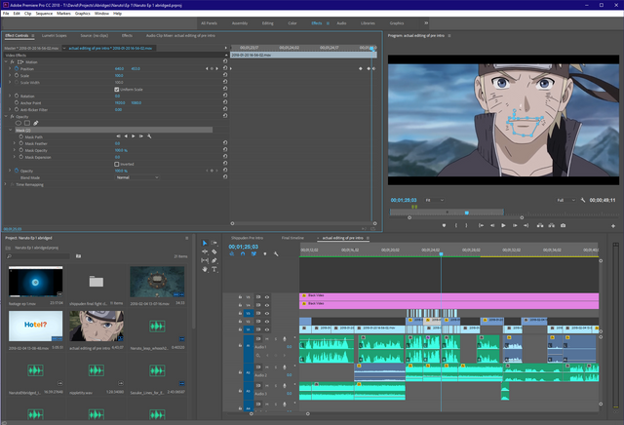Switch to Final timeline sequence tab
The width and height of the screenshot is (624, 425).
click(x=292, y=238)
